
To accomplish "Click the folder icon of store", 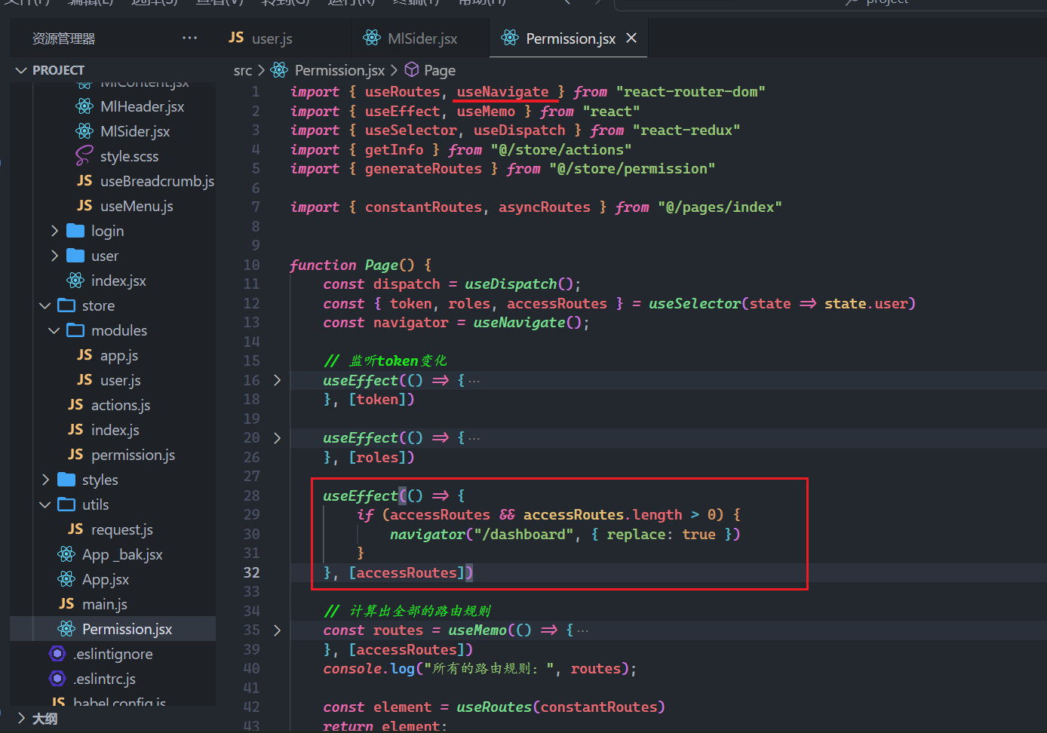I will pos(66,305).
